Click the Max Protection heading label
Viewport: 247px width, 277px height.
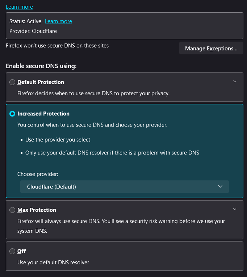(x=37, y=210)
